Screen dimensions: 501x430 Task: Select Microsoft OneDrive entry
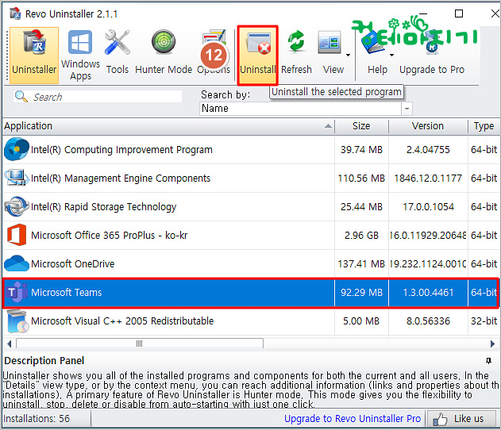click(251, 264)
